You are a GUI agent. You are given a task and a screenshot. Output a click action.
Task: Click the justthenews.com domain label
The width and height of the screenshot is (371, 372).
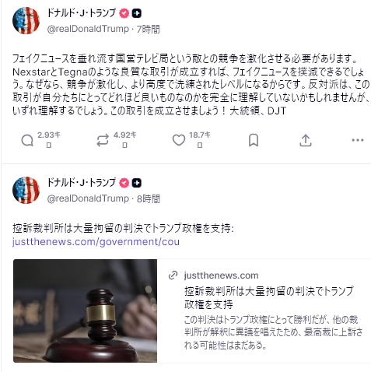tap(221, 275)
